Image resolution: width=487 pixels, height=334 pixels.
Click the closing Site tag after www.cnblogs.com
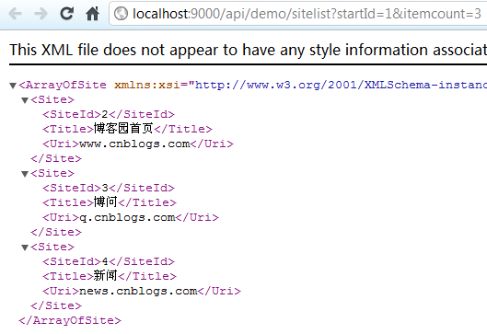pyautogui.click(x=56, y=158)
